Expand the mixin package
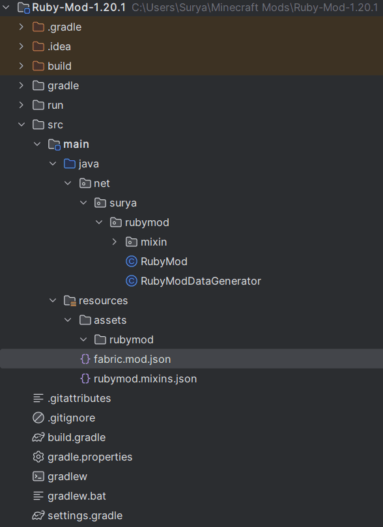The height and width of the screenshot is (527, 383). point(114,242)
